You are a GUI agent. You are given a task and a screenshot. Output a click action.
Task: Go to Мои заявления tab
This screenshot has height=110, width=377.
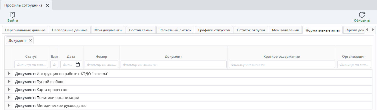(x=285, y=30)
